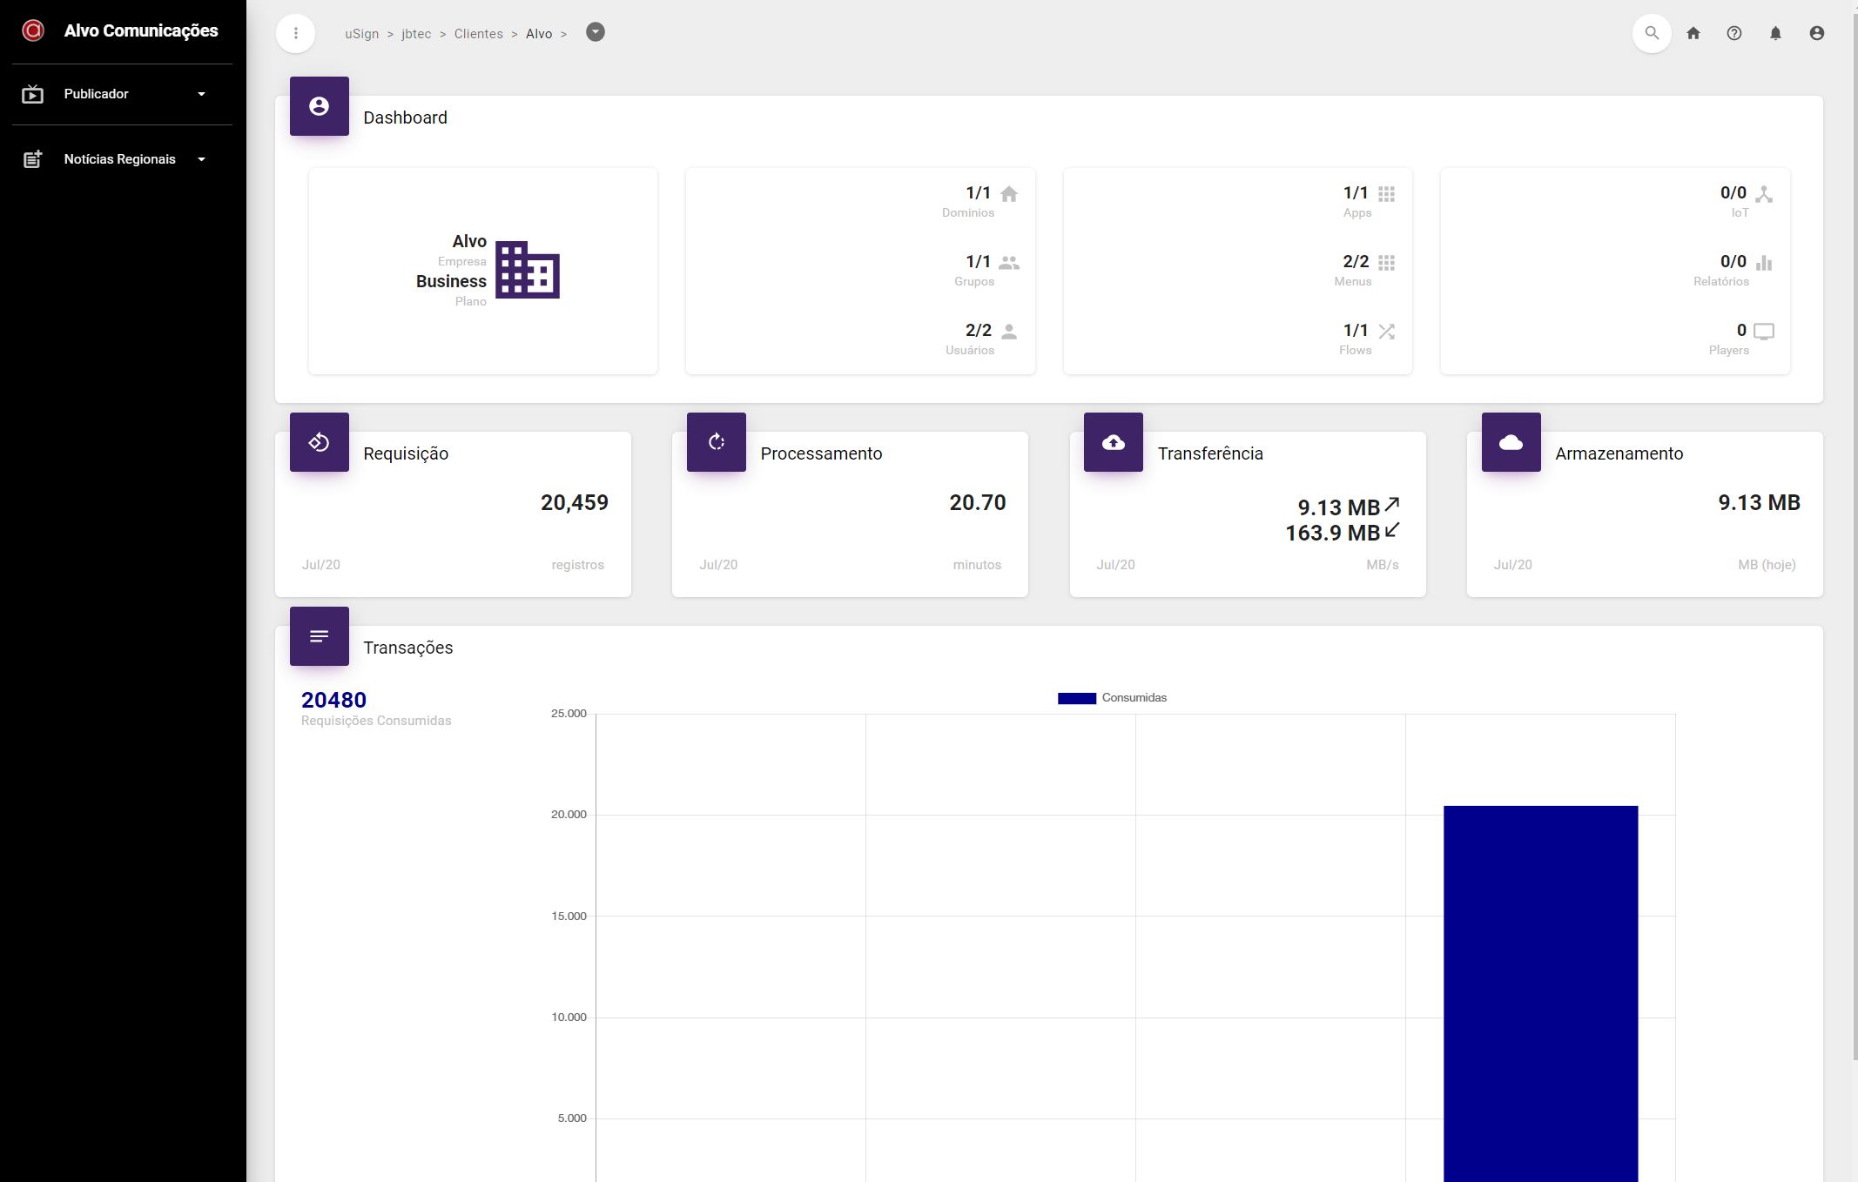Image resolution: width=1858 pixels, height=1182 pixels.
Task: Go to Clientes in breadcrumb
Action: (x=479, y=34)
